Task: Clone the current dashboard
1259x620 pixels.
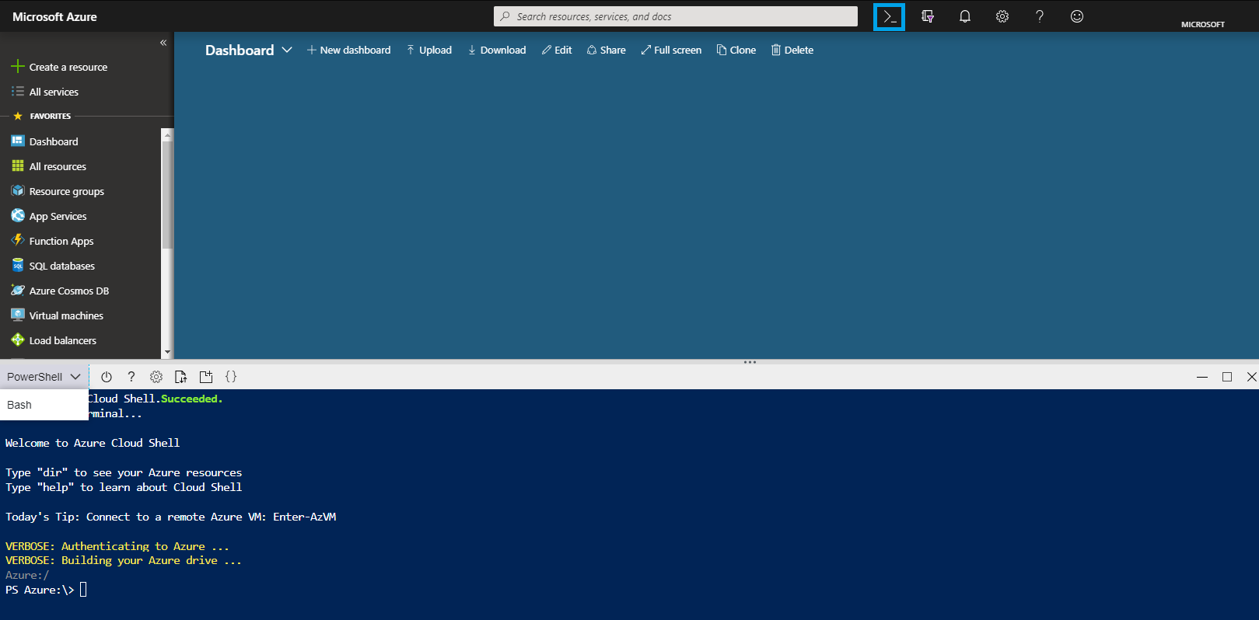Action: coord(736,50)
